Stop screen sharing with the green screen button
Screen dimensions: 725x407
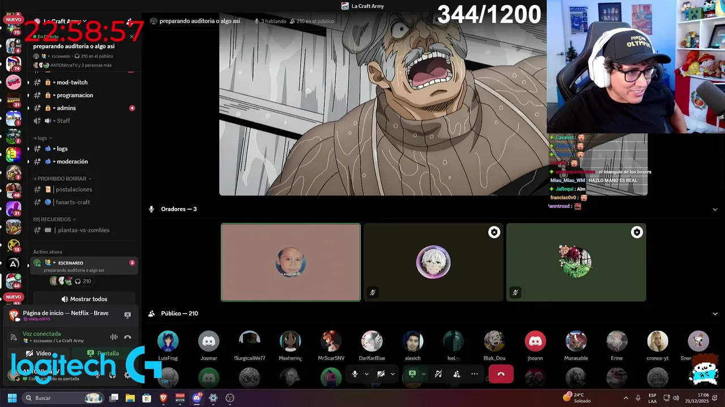pyautogui.click(x=412, y=374)
